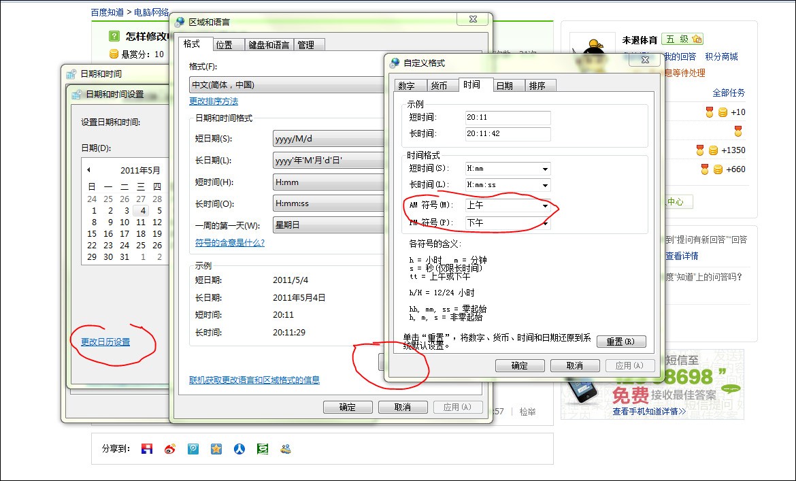This screenshot has height=481, width=796.
Task: Click the coin icon beside +10
Action: click(723, 112)
